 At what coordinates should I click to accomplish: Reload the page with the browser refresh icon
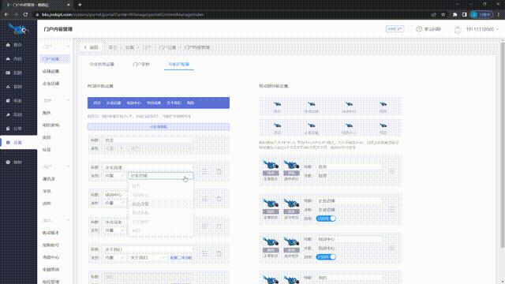point(26,14)
